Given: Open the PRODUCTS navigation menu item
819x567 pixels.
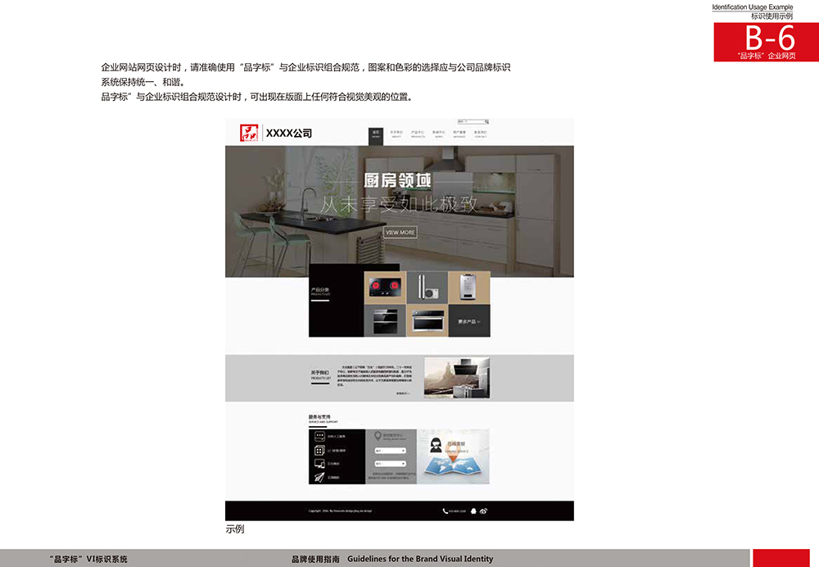Looking at the screenshot, I should point(418,134).
